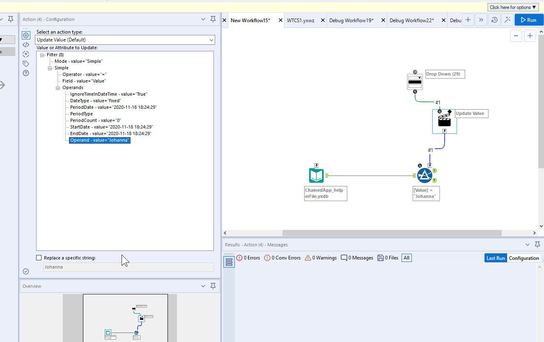Open the Annotation tab in the configuration sidebar
This screenshot has width=544, height=342.
pos(25,63)
